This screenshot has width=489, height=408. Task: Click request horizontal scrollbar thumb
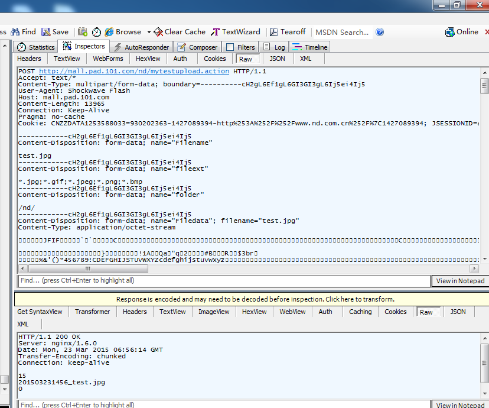tap(88, 268)
